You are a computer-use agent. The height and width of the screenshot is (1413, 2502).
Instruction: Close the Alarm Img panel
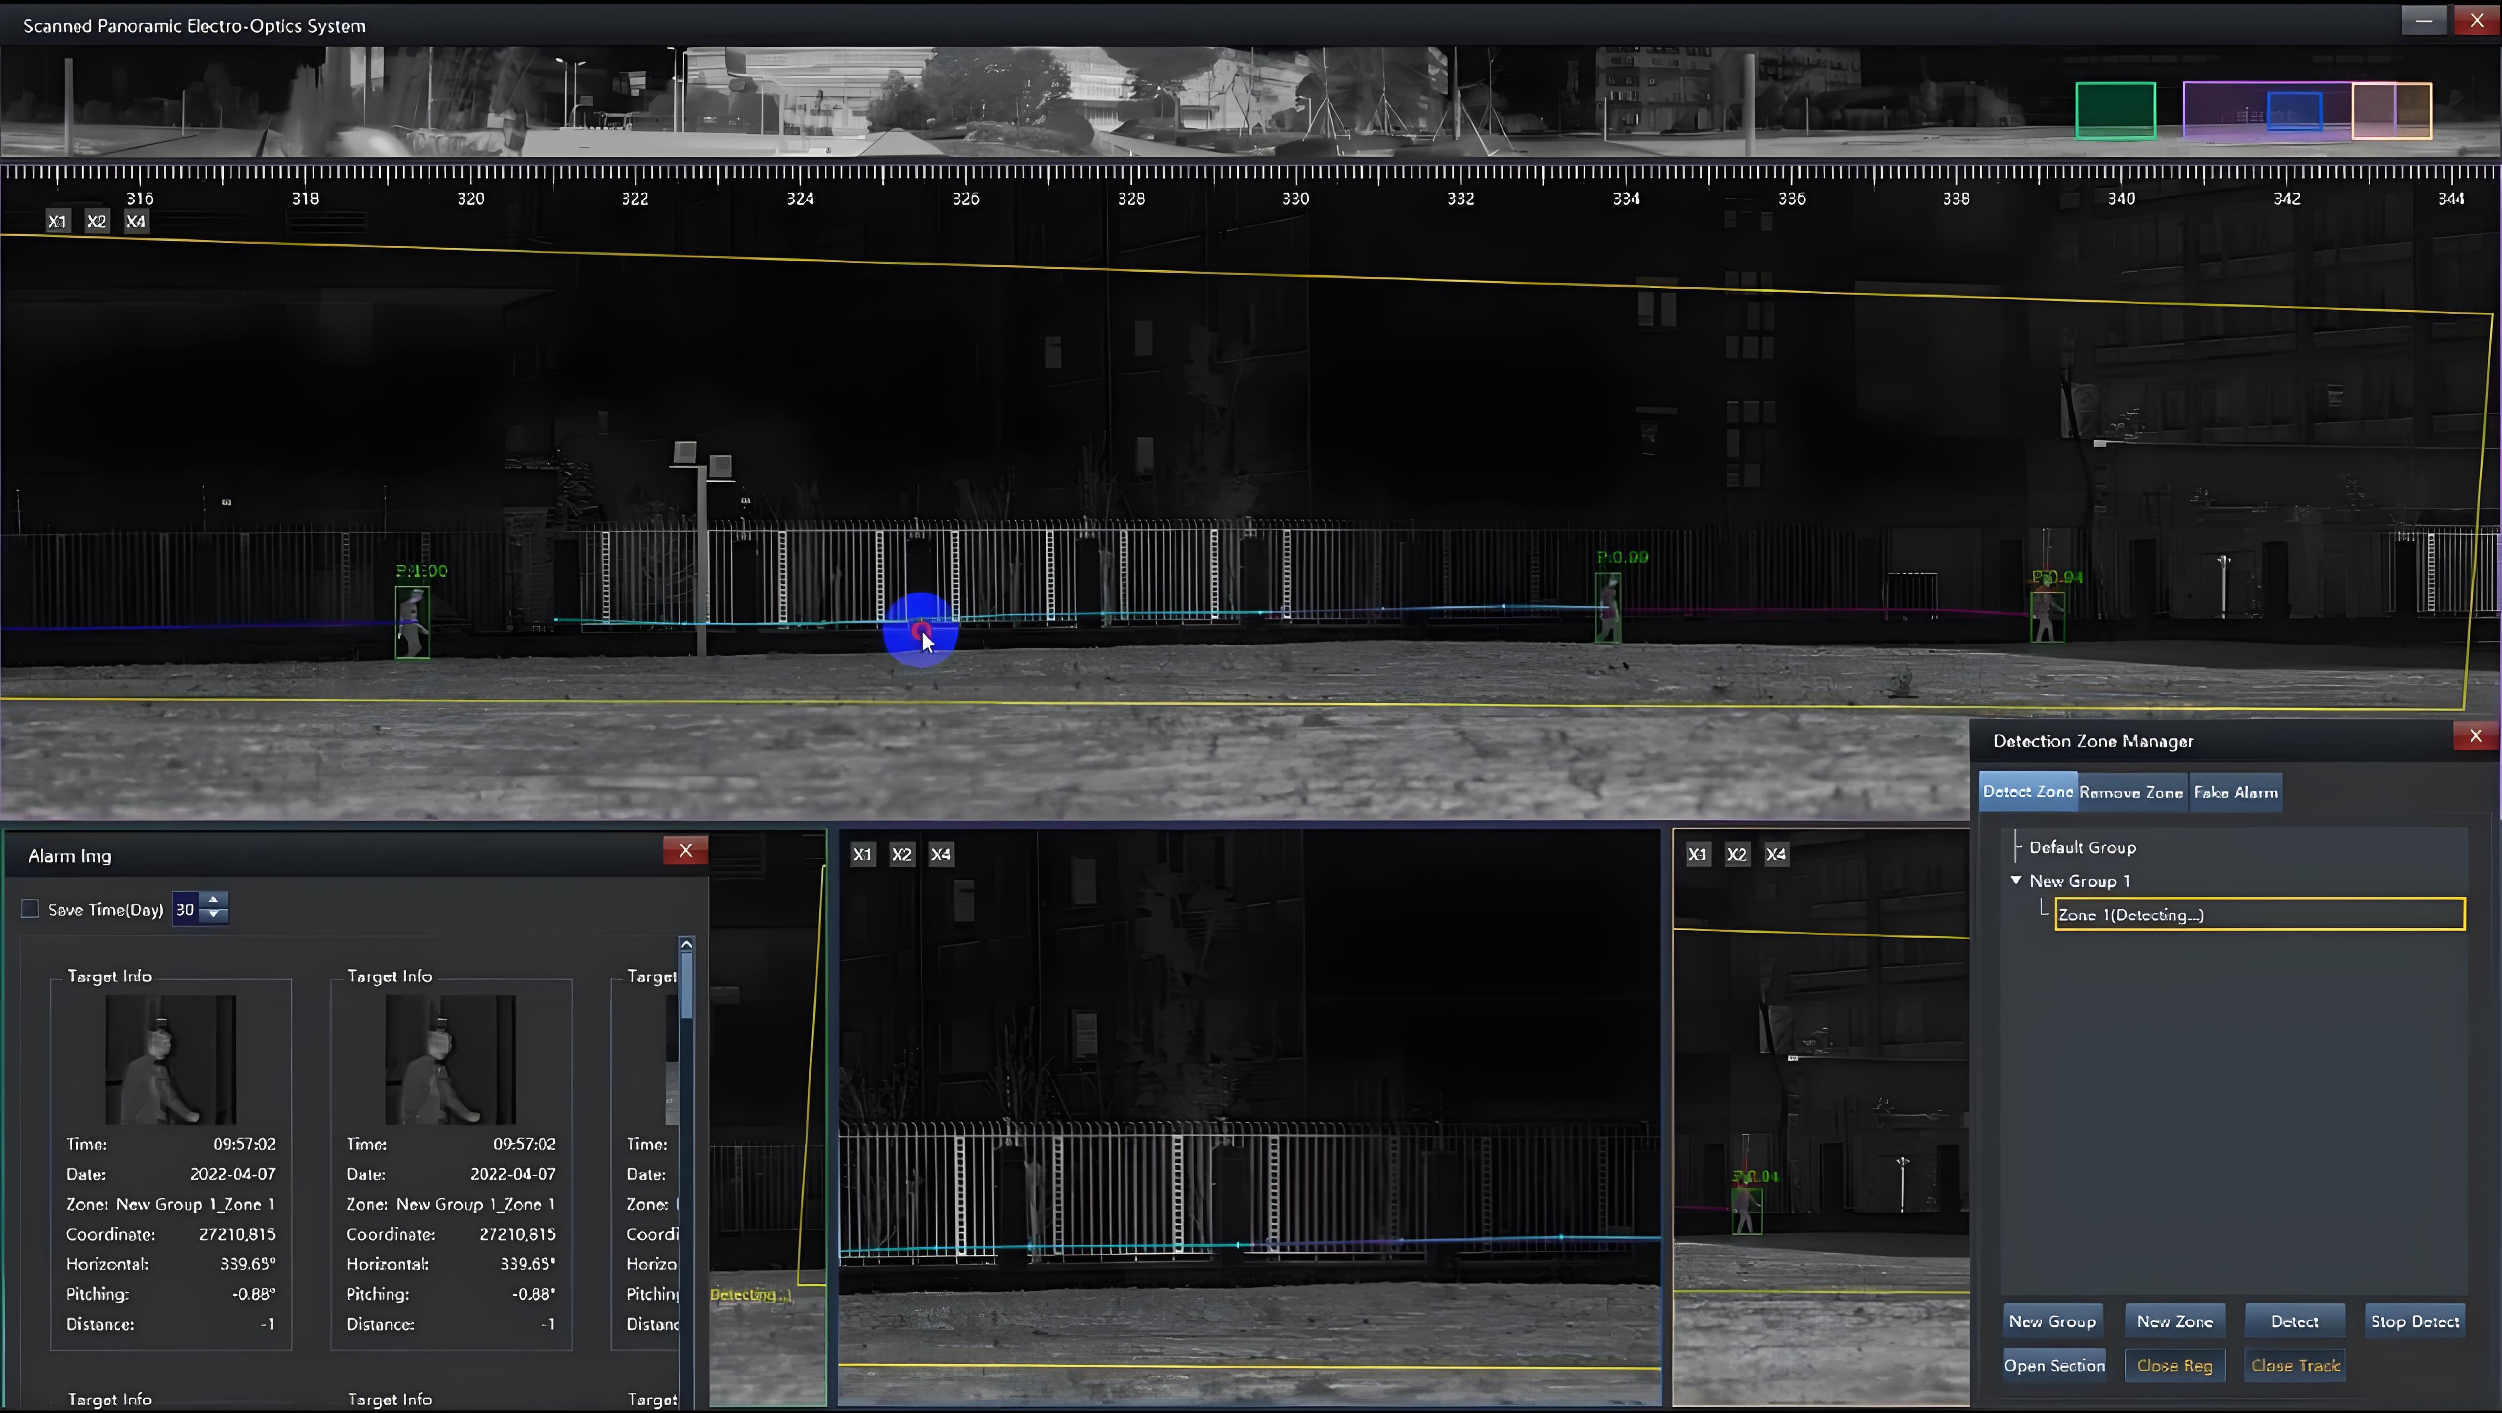685,851
